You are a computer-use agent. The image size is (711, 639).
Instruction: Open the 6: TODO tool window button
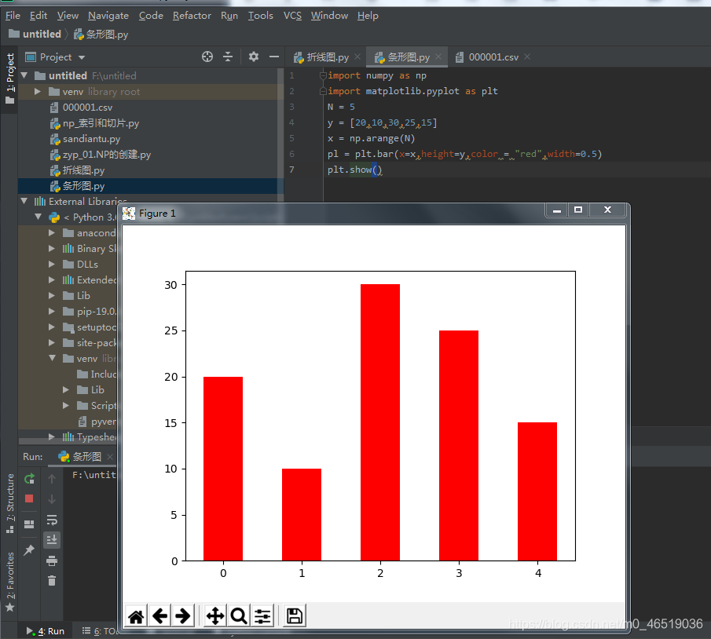pyautogui.click(x=101, y=631)
